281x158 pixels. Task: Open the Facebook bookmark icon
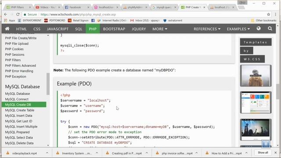pos(93,21)
